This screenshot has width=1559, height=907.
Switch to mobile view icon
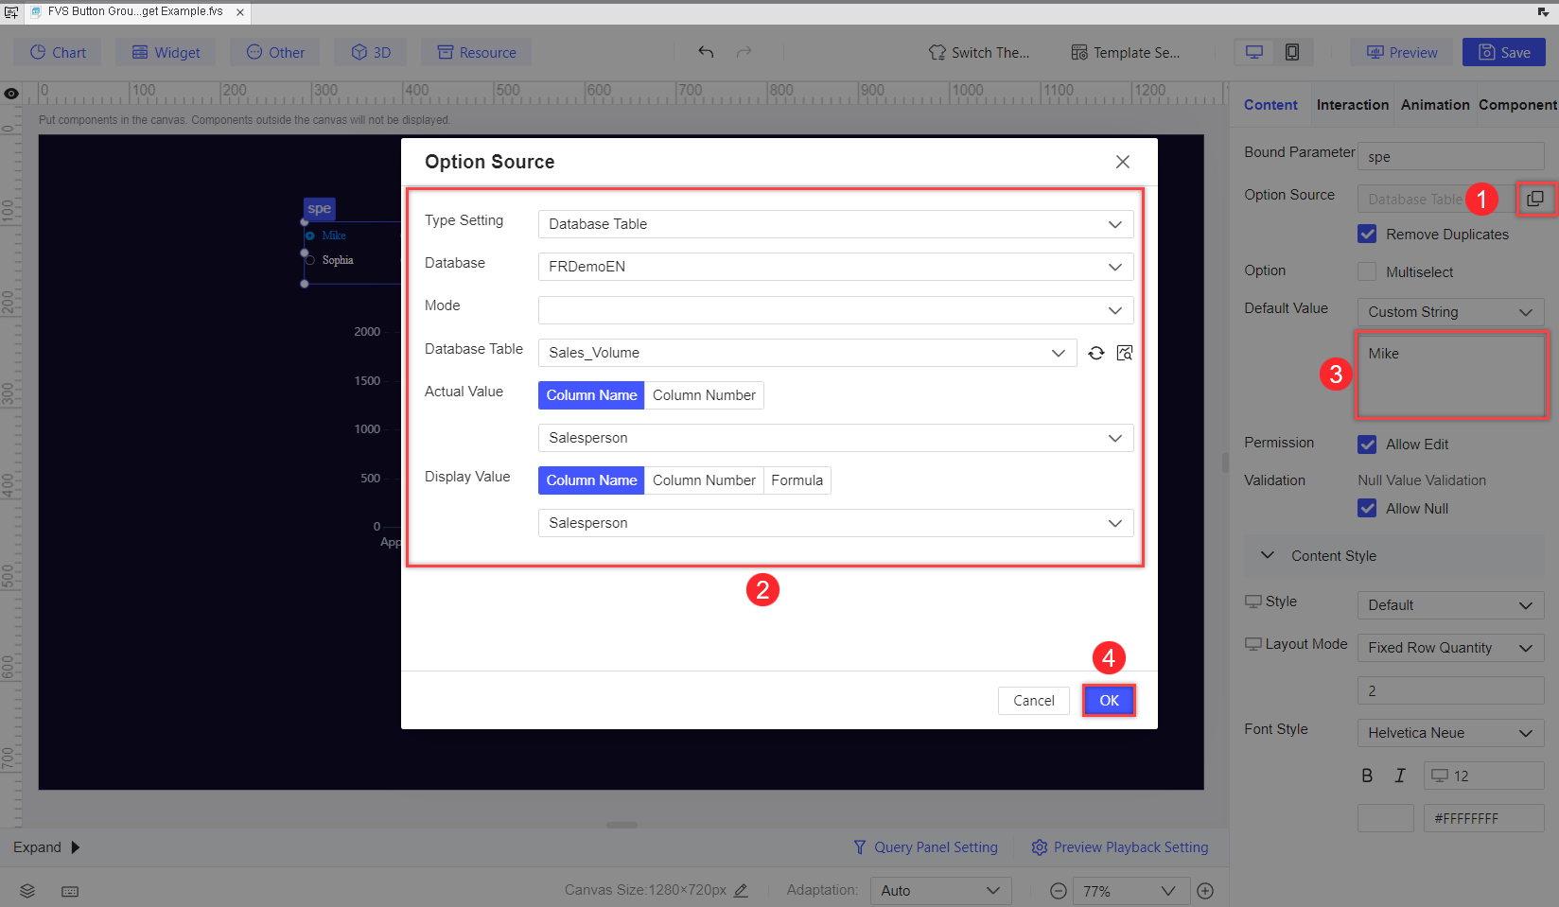[x=1292, y=52]
